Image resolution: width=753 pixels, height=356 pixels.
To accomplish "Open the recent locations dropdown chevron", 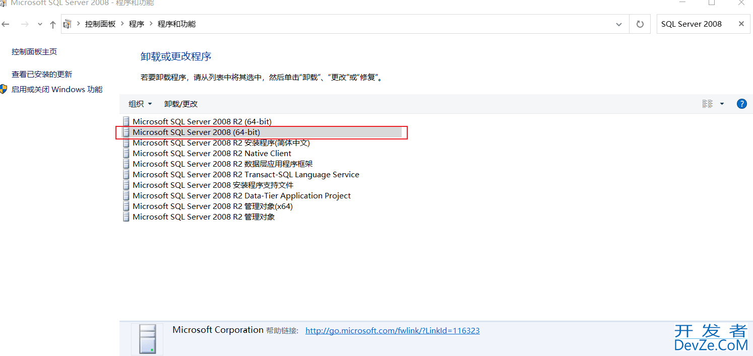I will coord(40,24).
